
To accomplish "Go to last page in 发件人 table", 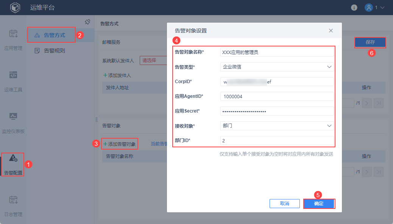I will tap(379, 103).
